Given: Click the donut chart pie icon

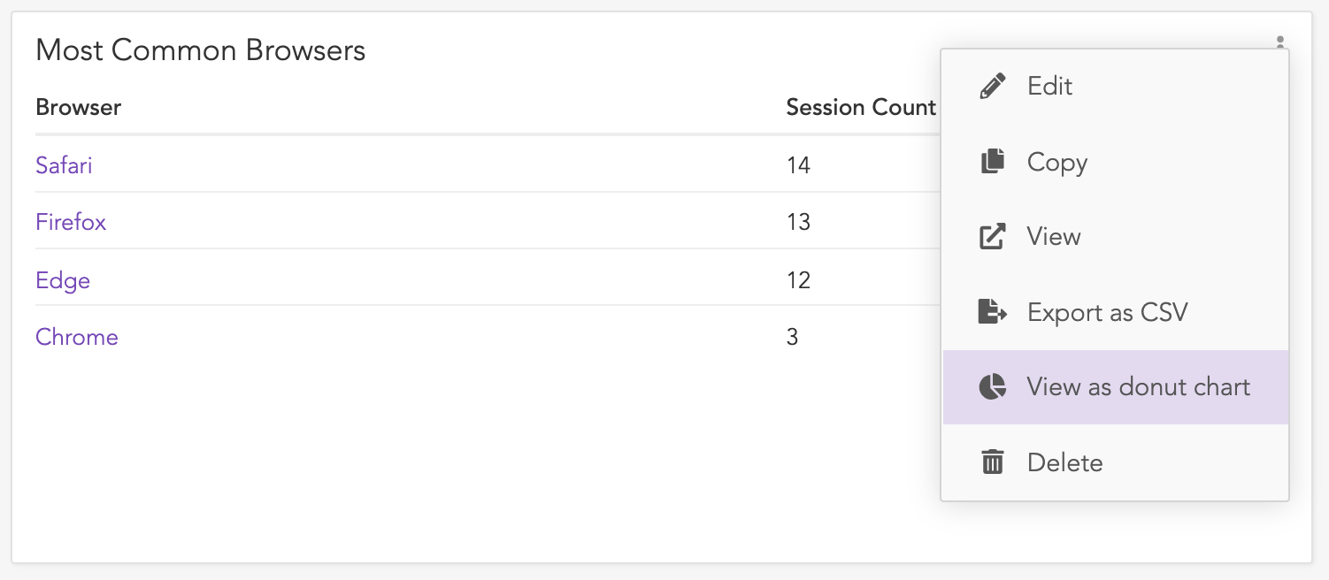Looking at the screenshot, I should pos(993,387).
